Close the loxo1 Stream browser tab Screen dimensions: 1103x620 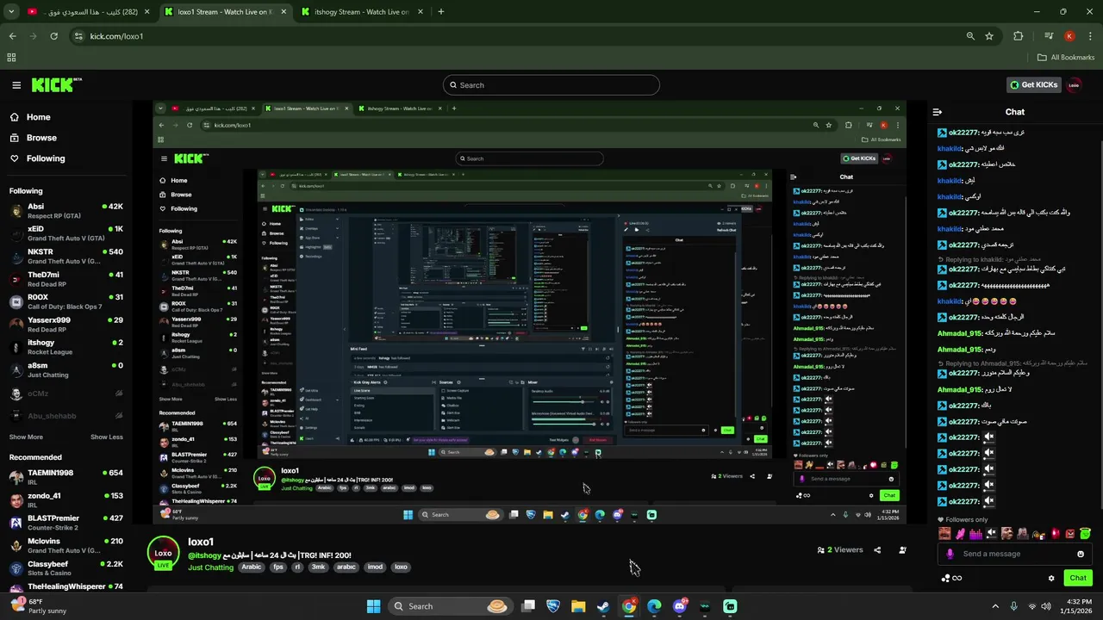point(284,12)
